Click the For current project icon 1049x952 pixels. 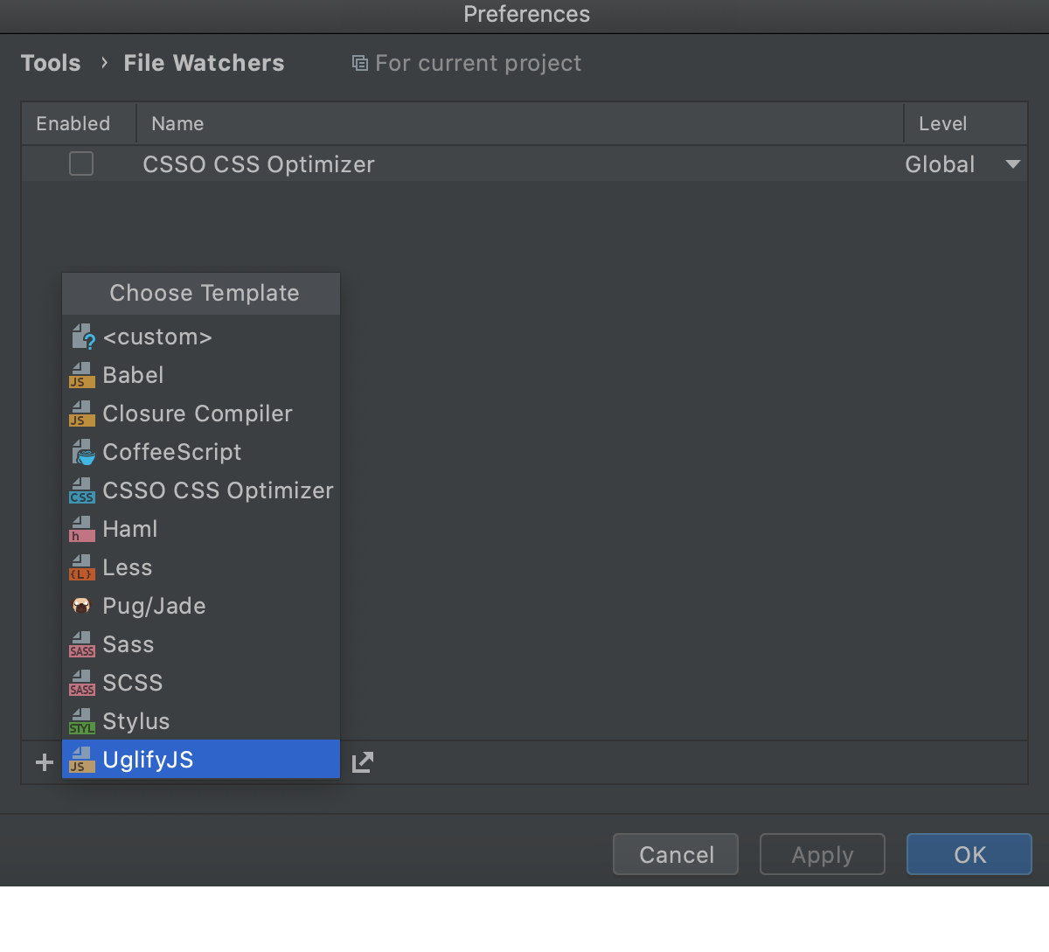[x=359, y=63]
